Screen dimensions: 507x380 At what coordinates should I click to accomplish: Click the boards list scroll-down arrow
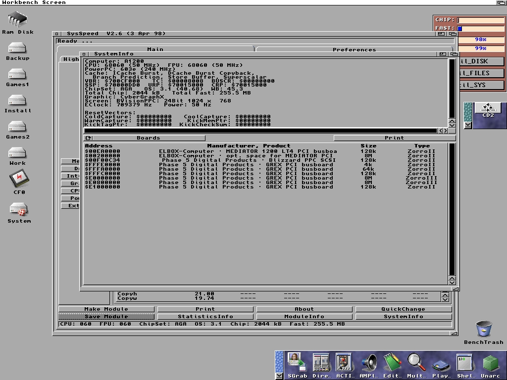click(x=452, y=283)
